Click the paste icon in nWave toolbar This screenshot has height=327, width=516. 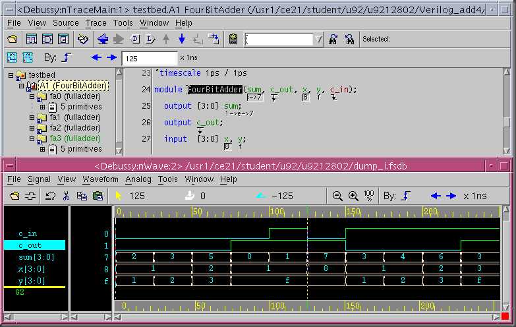98,196
